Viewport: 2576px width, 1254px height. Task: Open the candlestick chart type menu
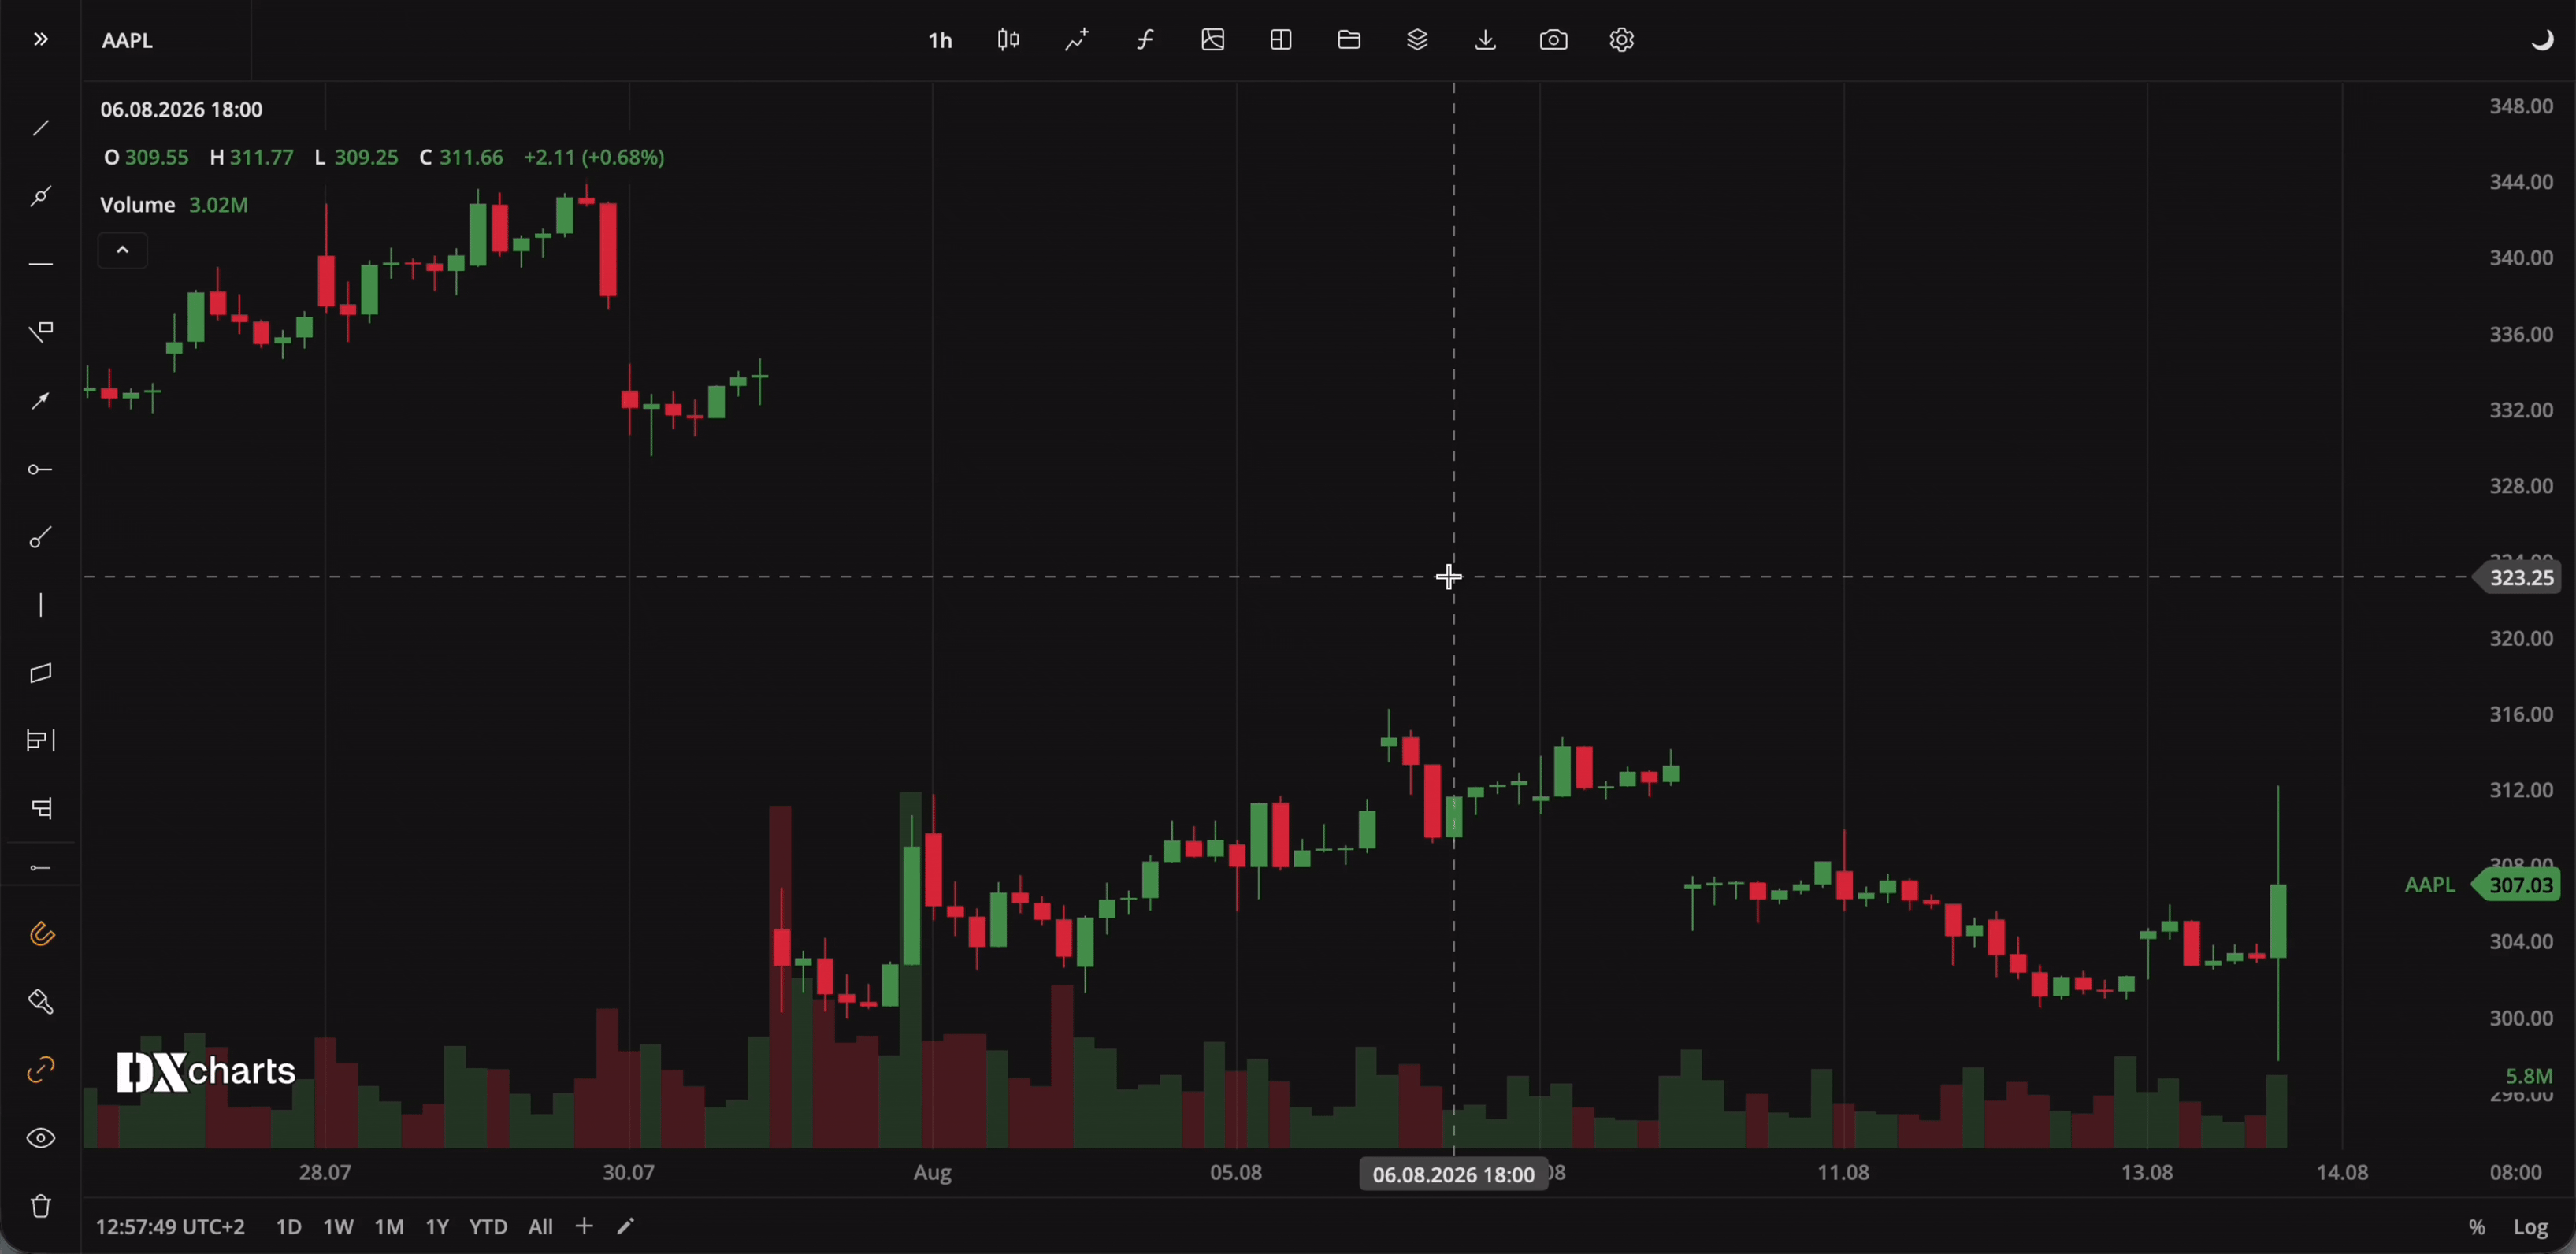(x=1008, y=40)
